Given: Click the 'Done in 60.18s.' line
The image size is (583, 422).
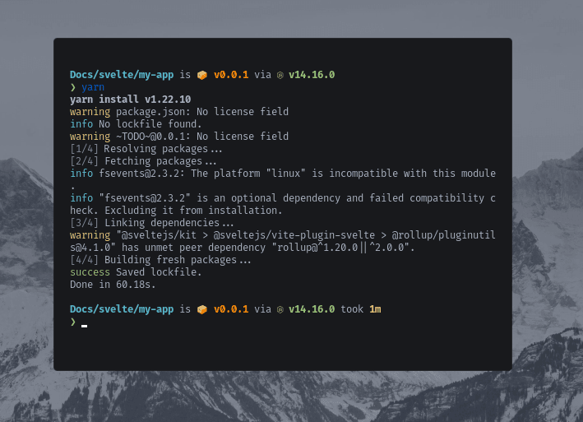Looking at the screenshot, I should (113, 285).
